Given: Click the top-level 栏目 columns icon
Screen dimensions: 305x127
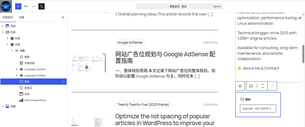Looking at the screenshot, I should coord(7,32).
